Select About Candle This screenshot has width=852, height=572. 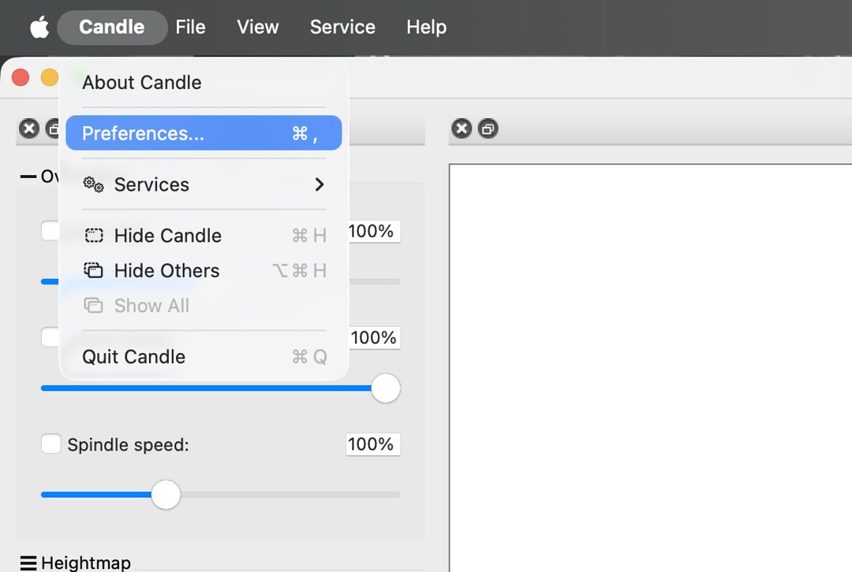coord(142,83)
